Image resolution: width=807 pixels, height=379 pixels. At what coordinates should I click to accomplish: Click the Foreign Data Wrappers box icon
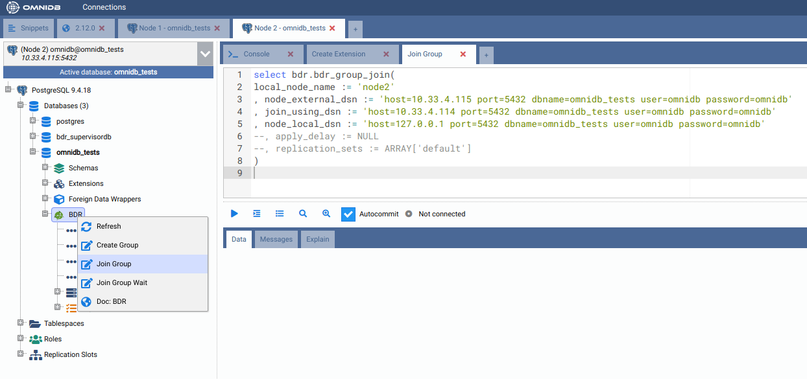pyautogui.click(x=58, y=199)
